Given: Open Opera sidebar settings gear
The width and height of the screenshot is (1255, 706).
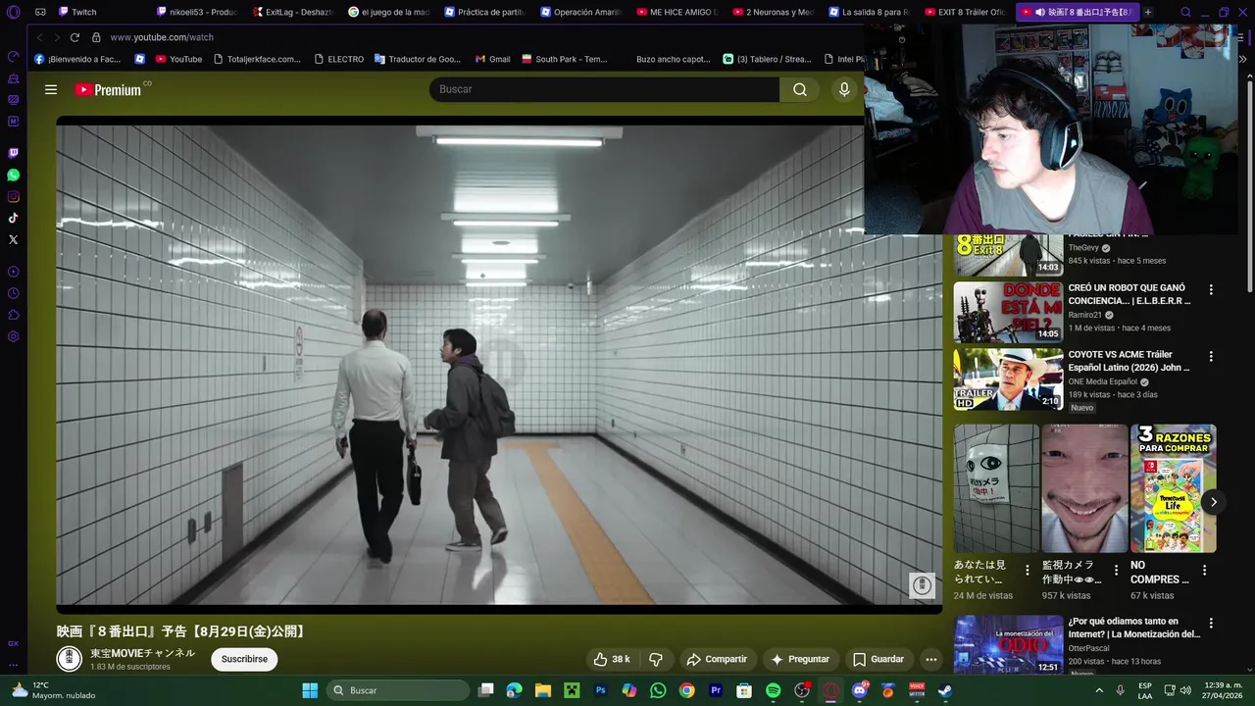Looking at the screenshot, I should (13, 336).
